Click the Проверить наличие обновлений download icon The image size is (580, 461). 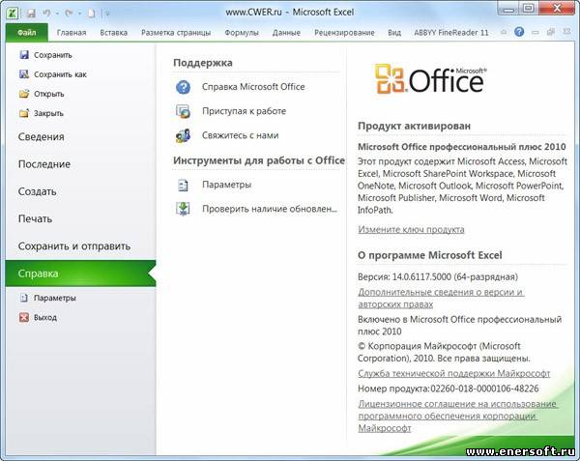pyautogui.click(x=183, y=209)
